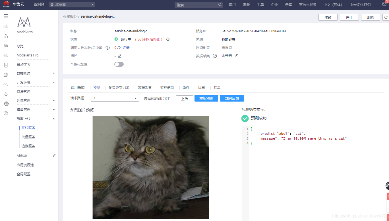The height and width of the screenshot is (221, 389).
Task: Select 批量服务 in sidebar
Action: click(x=28, y=137)
